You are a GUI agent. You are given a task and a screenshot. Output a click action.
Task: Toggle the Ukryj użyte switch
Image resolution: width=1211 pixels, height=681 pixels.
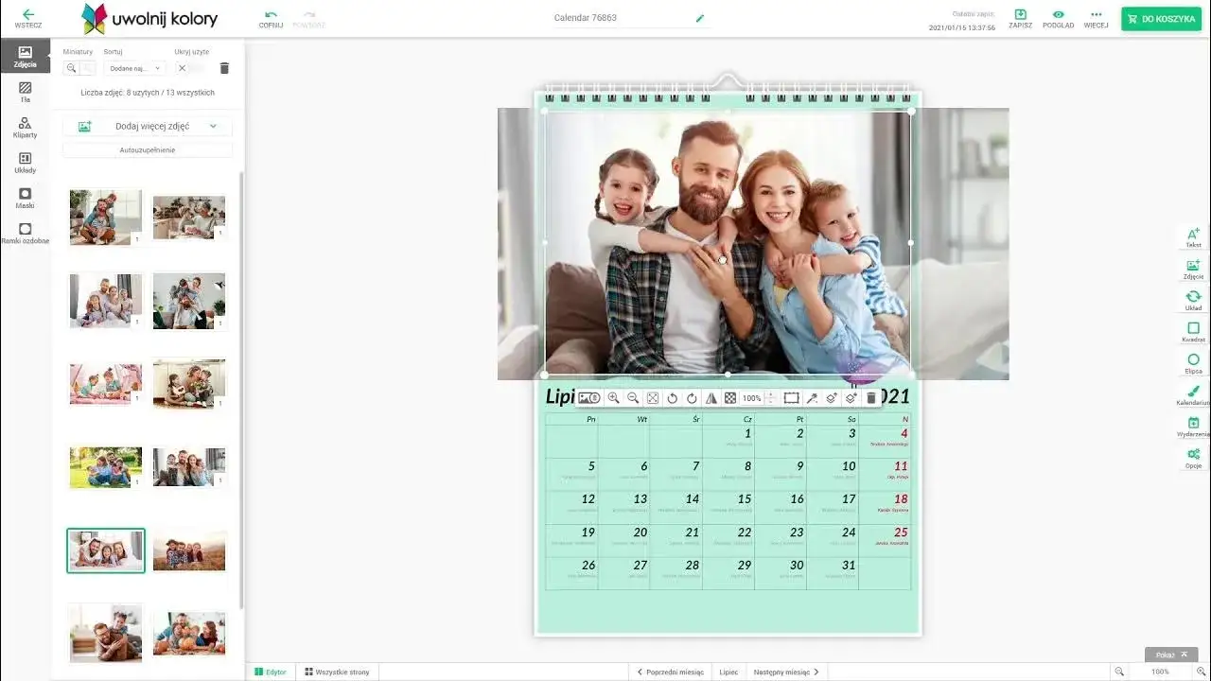[x=191, y=68]
